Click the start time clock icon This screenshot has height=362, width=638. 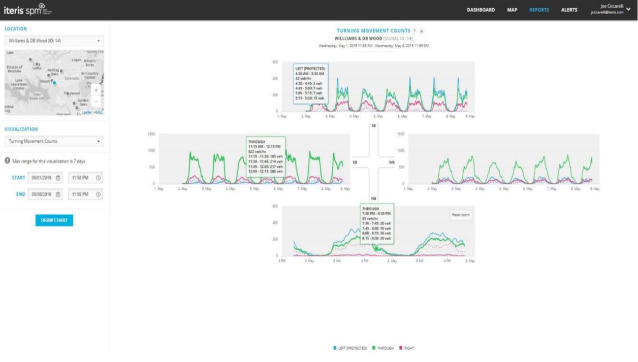[x=98, y=178]
